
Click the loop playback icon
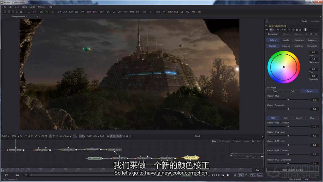(223, 175)
